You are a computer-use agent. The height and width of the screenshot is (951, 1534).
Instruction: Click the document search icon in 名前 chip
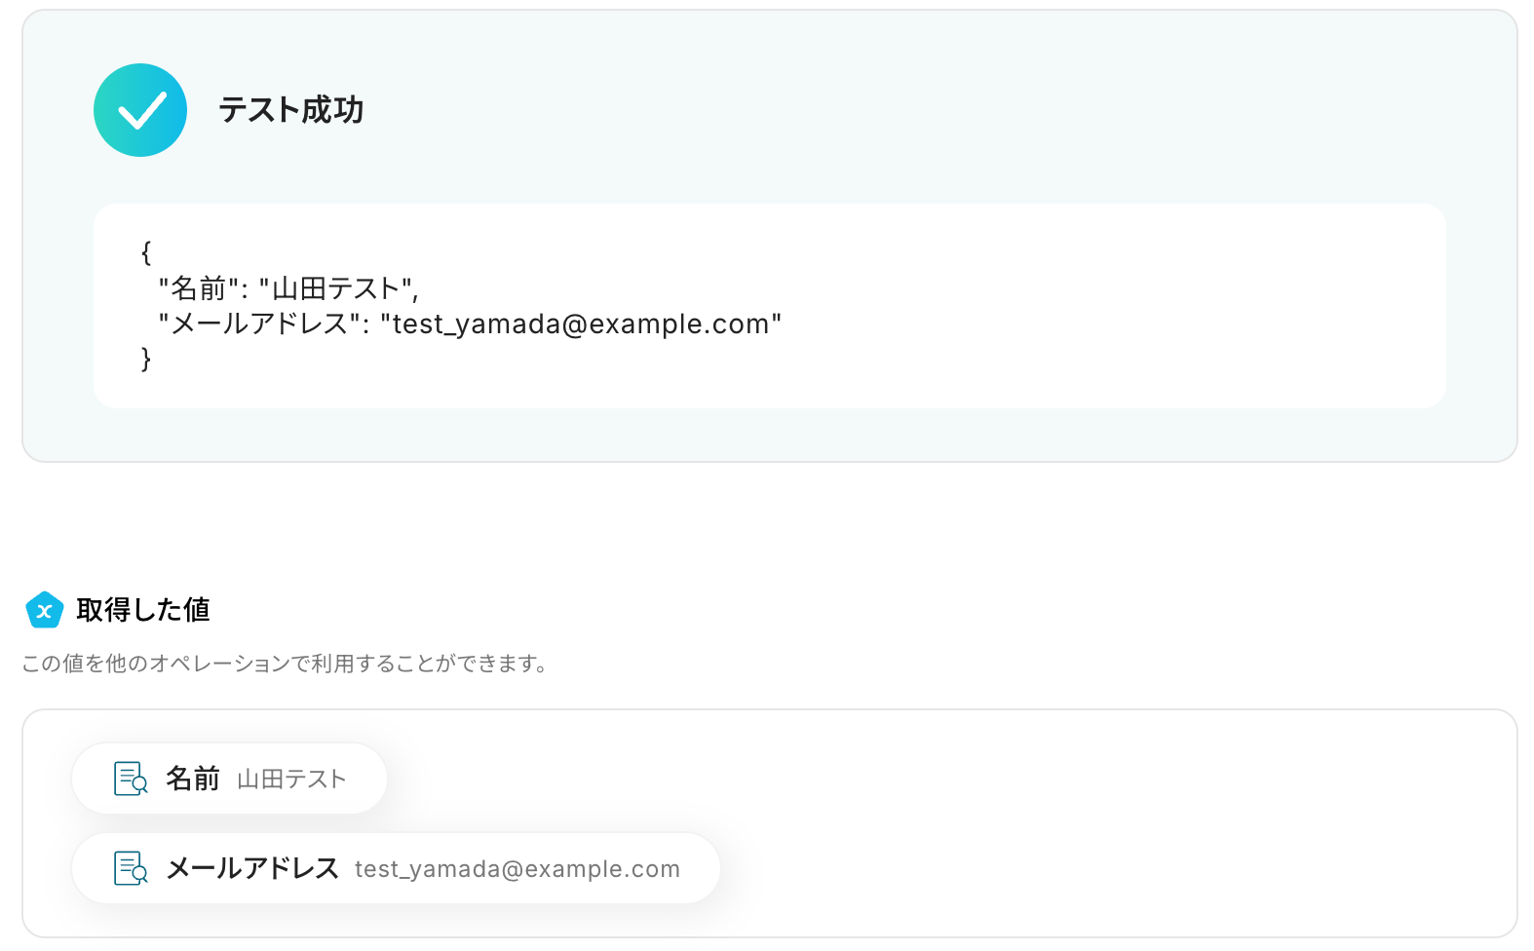click(x=131, y=779)
